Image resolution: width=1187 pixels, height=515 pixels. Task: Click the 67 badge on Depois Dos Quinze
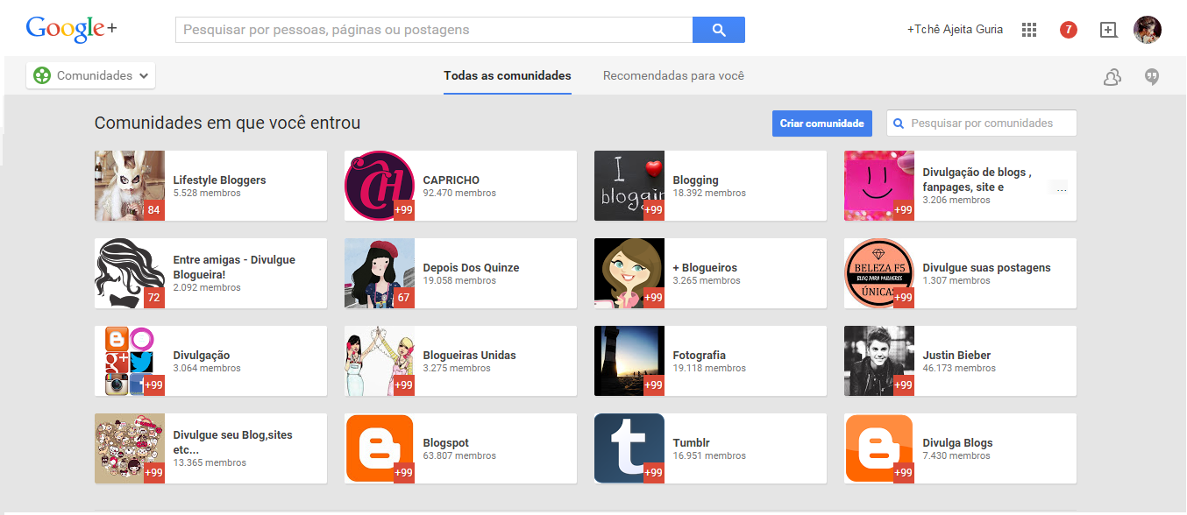click(404, 298)
